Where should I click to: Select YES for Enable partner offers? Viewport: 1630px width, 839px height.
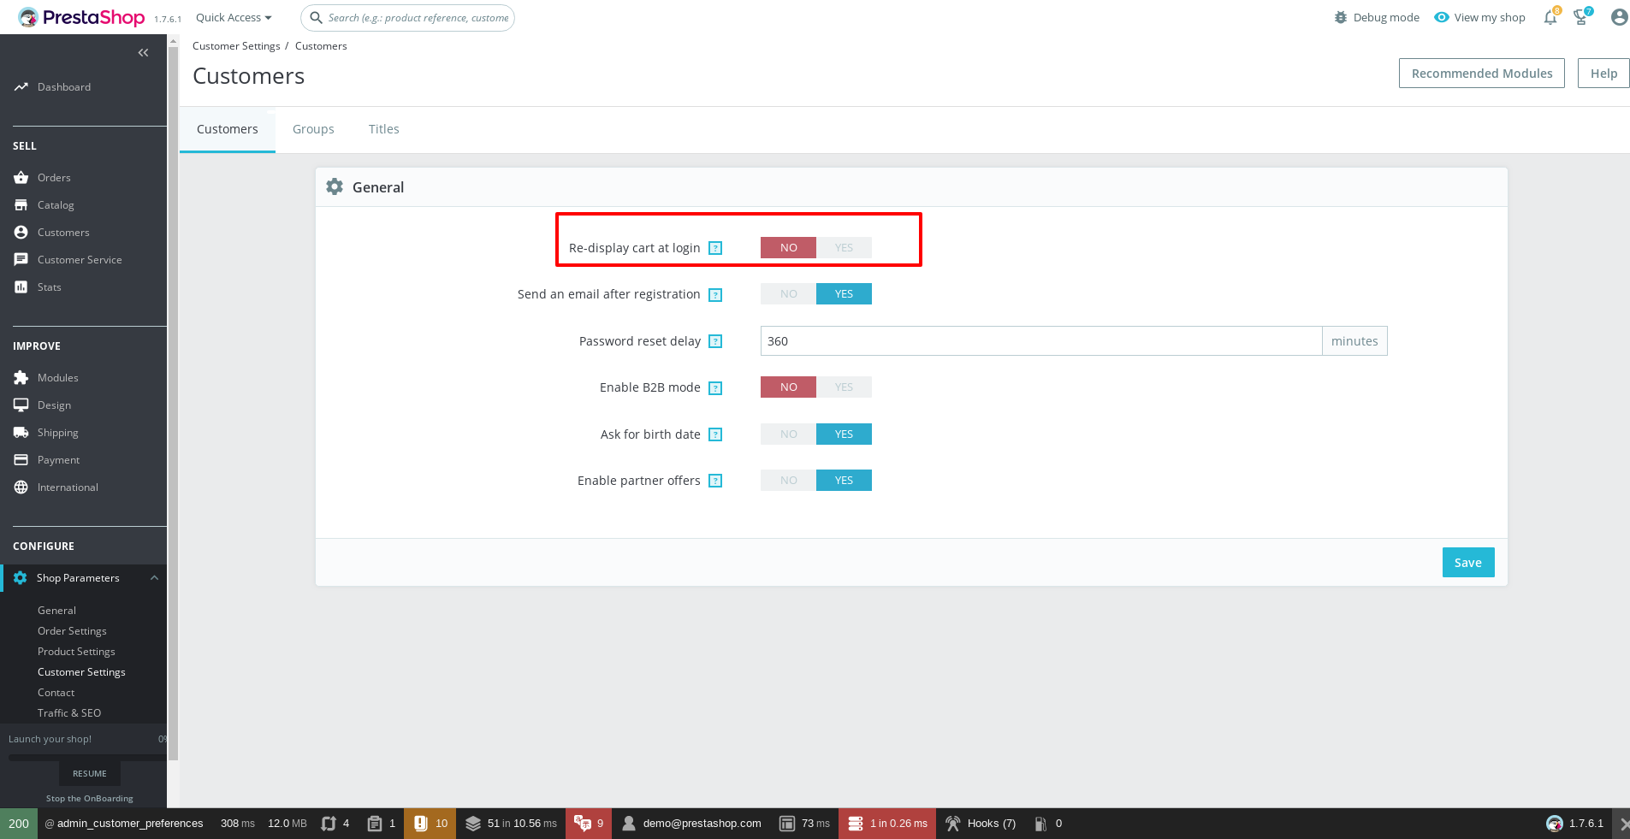point(844,481)
